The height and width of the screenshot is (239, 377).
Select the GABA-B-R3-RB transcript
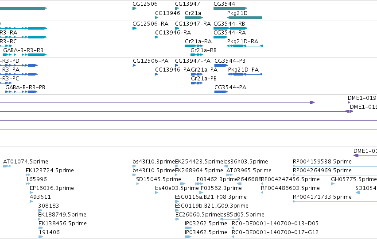pyautogui.click(x=23, y=50)
